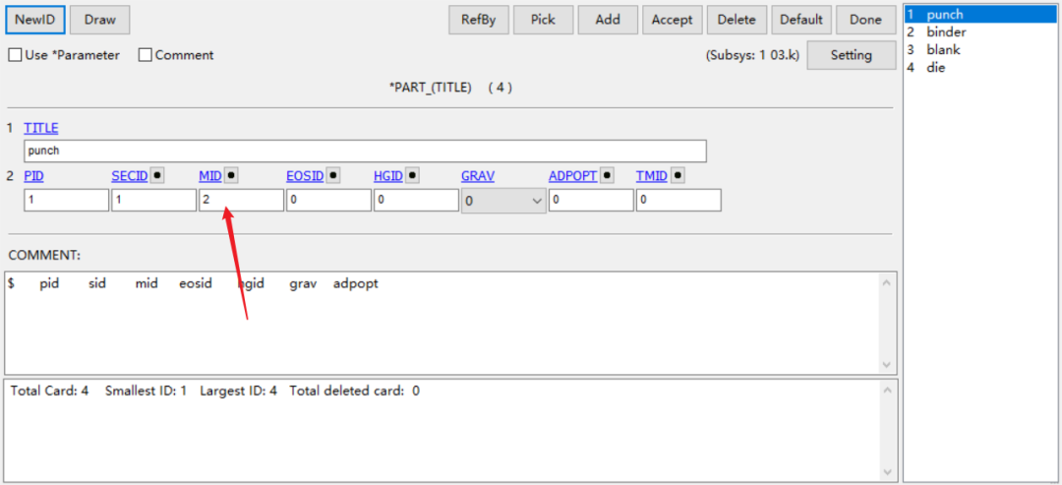Click the EOSID input field
Screen dimensions: 1062x485
pos(328,200)
